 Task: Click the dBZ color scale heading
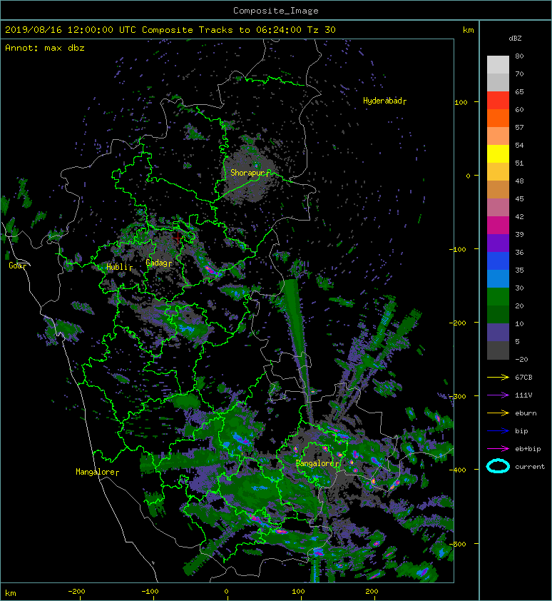pyautogui.click(x=515, y=39)
